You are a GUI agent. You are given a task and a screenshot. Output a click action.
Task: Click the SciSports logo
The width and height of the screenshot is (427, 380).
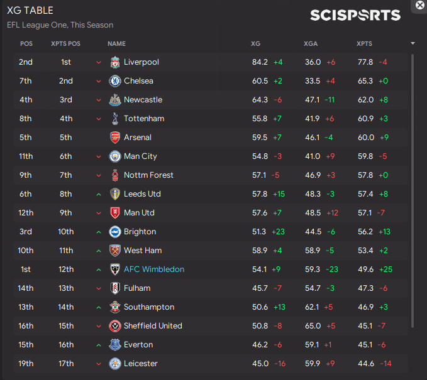click(x=355, y=16)
